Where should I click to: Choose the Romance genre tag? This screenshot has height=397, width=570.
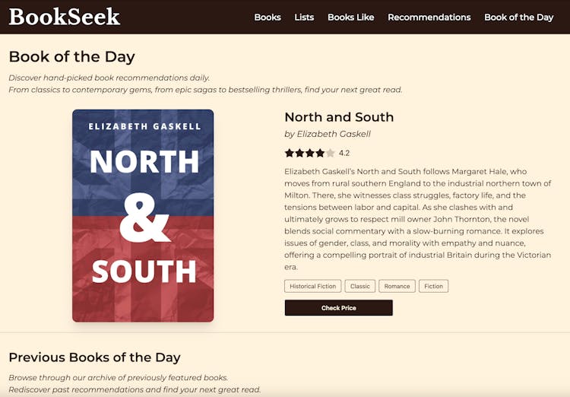tap(397, 287)
